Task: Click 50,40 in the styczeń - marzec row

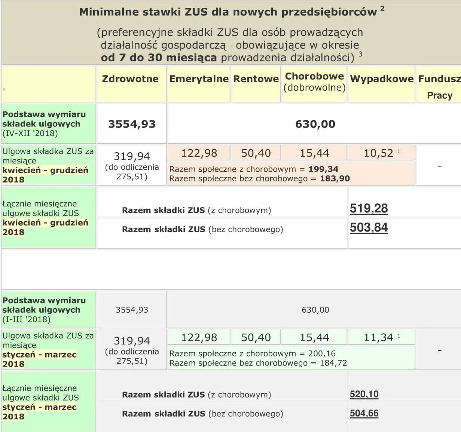Action: (x=256, y=337)
